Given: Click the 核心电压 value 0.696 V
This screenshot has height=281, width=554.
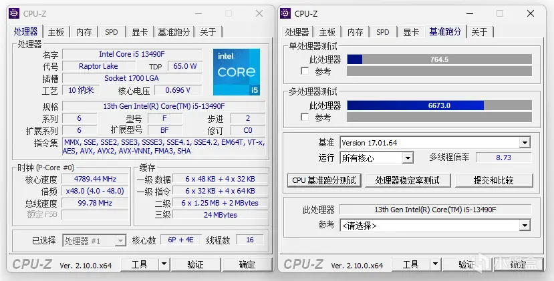Looking at the screenshot, I should tap(178, 90).
